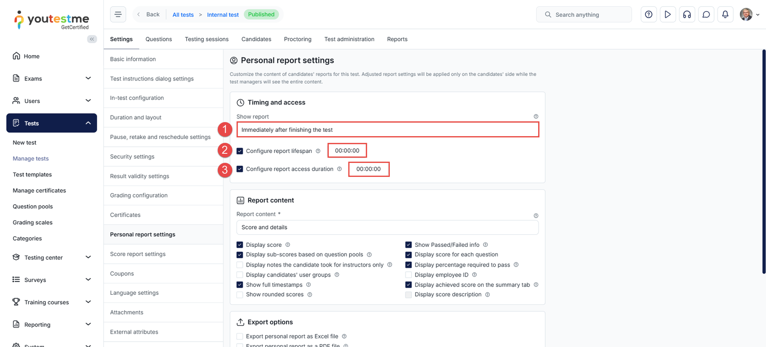Open the Report content dropdown
The width and height of the screenshot is (766, 347).
387,228
